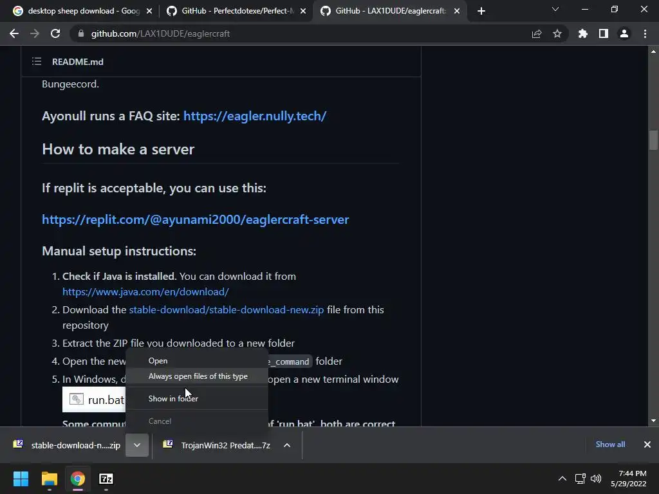Click the Chrome taskbar icon

pyautogui.click(x=78, y=479)
